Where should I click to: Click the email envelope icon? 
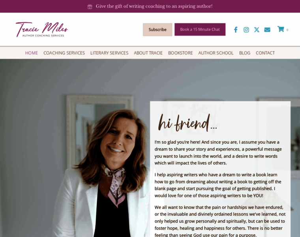pos(267,30)
